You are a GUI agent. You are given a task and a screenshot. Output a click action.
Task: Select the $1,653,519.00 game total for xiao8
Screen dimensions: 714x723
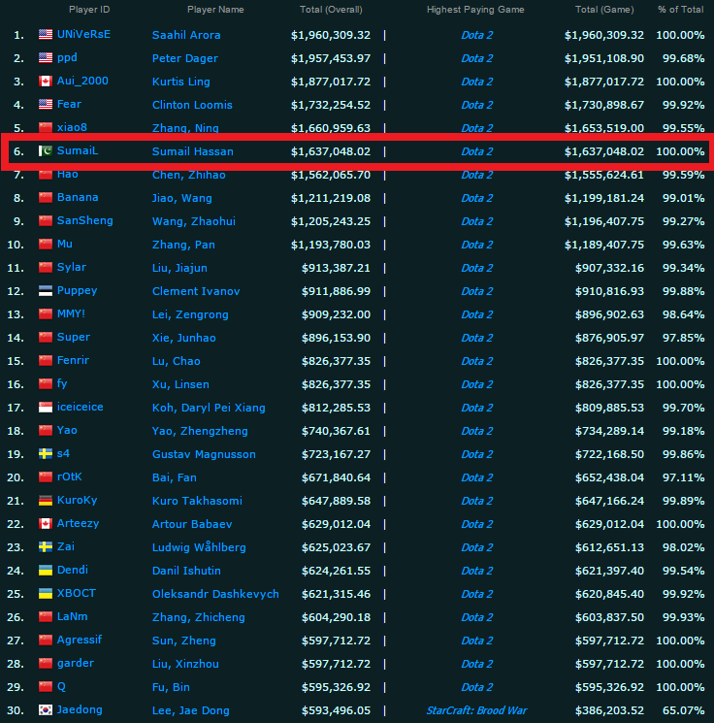(x=603, y=128)
